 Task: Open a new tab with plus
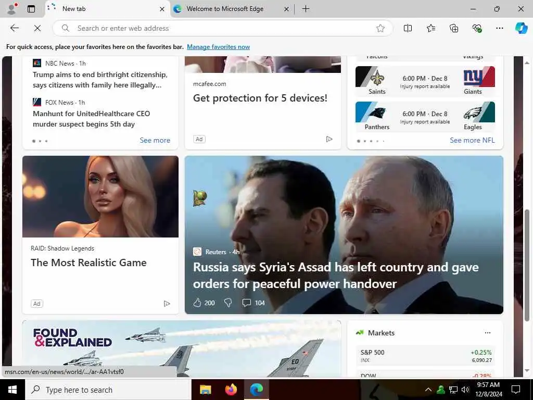[x=306, y=9]
